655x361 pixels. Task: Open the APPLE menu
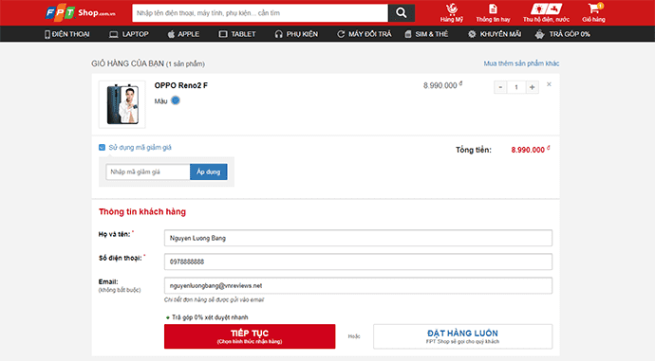tap(183, 34)
